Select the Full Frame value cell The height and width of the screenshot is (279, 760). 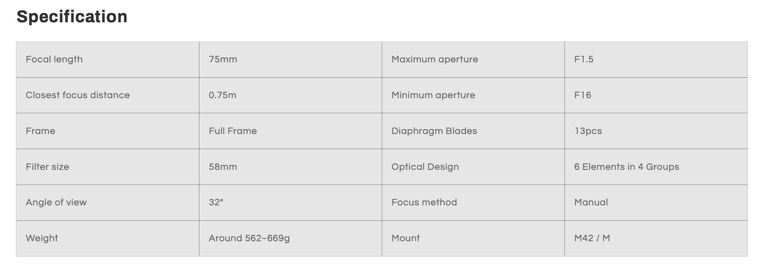(x=290, y=131)
